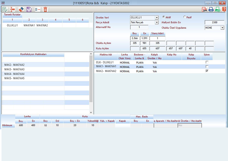Expand the Parça Adedi dropdown
Viewport: 228px width, 161px height.
[157, 22]
